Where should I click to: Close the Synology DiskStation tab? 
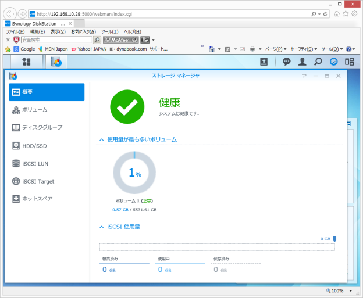tap(70, 24)
